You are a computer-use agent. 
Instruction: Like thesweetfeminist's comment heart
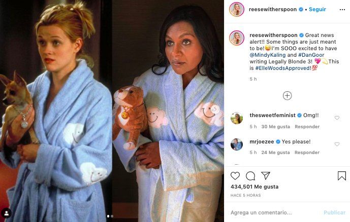(x=337, y=118)
